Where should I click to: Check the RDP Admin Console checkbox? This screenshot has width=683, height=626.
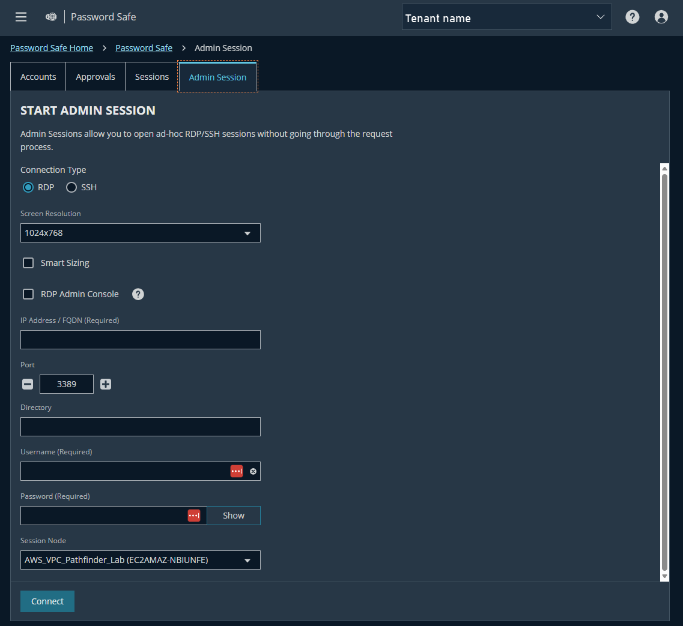[28, 293]
